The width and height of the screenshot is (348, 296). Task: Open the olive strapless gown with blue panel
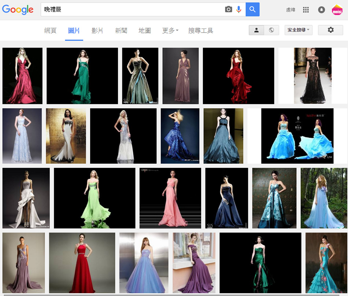tap(140, 76)
